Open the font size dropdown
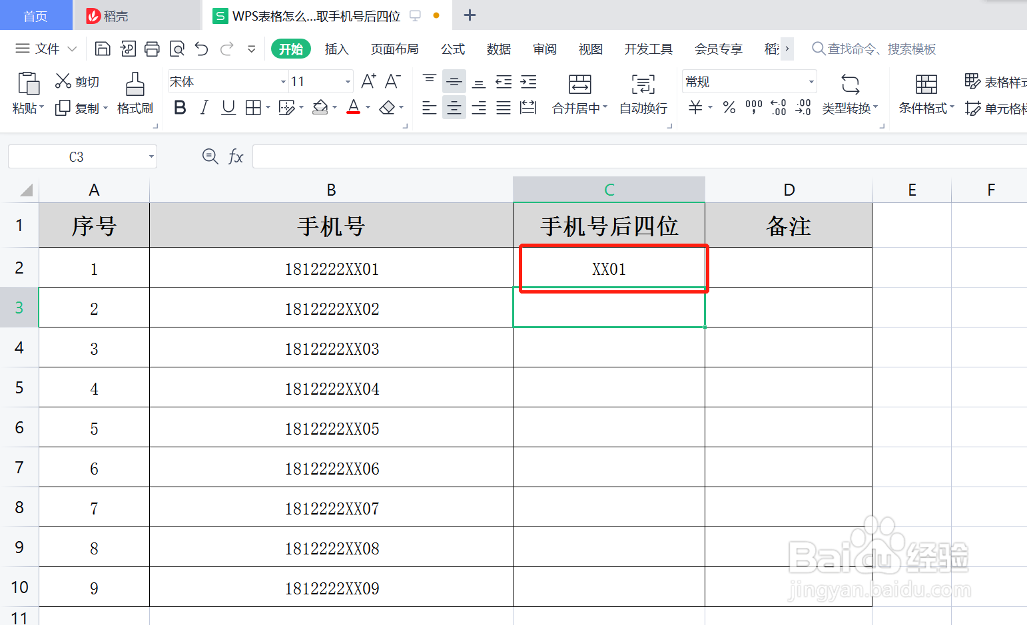Viewport: 1027px width, 625px height. click(x=348, y=81)
